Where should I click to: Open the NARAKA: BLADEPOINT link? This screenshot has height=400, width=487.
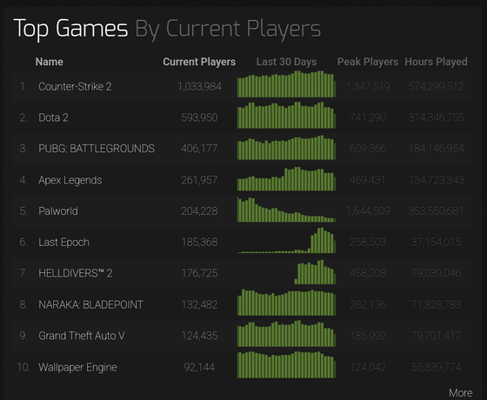coord(90,304)
